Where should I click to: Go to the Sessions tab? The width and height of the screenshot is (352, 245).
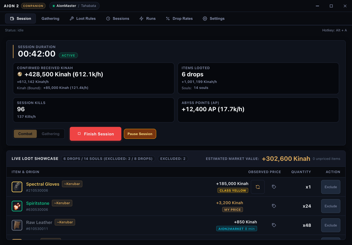tap(118, 19)
